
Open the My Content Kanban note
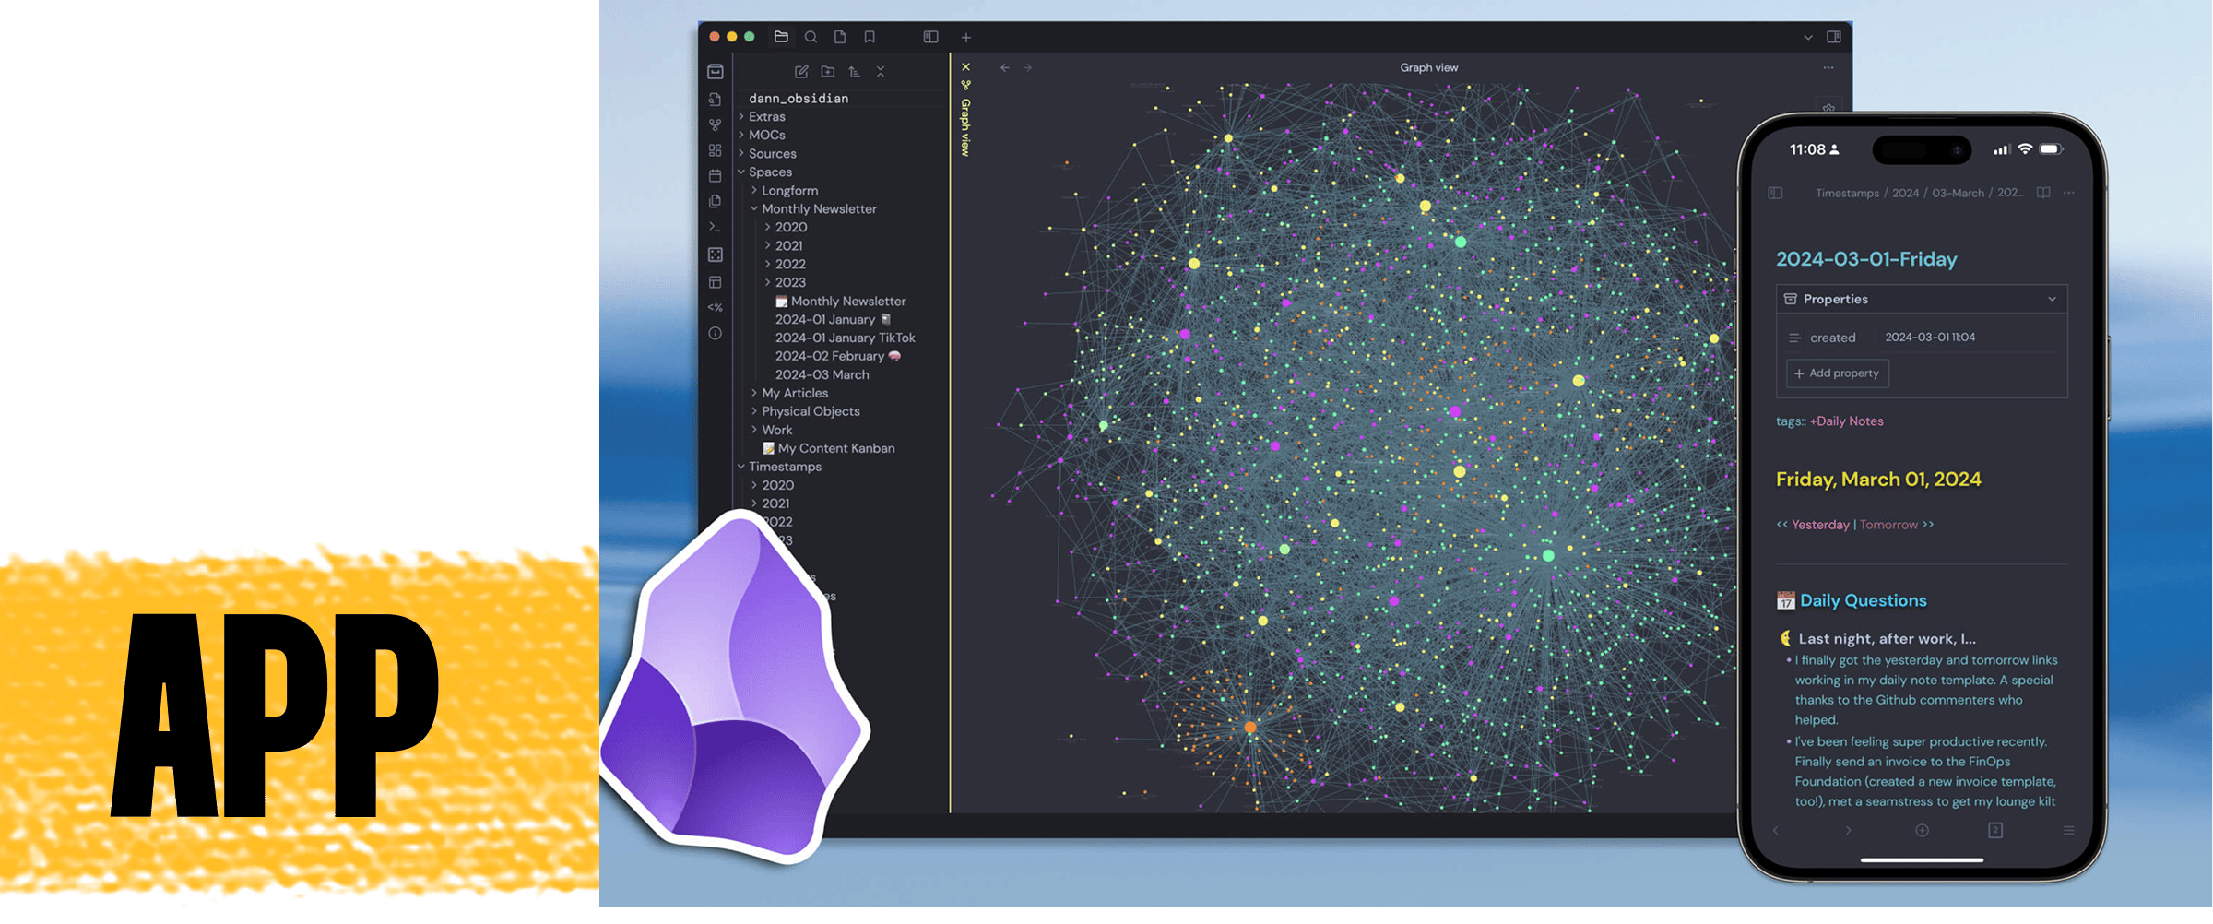[829, 449]
